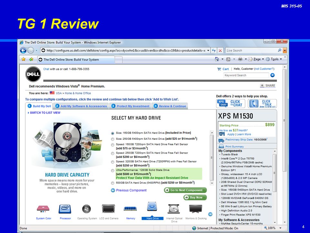Click the Refresh icon beside the address bar

(x=214, y=50)
